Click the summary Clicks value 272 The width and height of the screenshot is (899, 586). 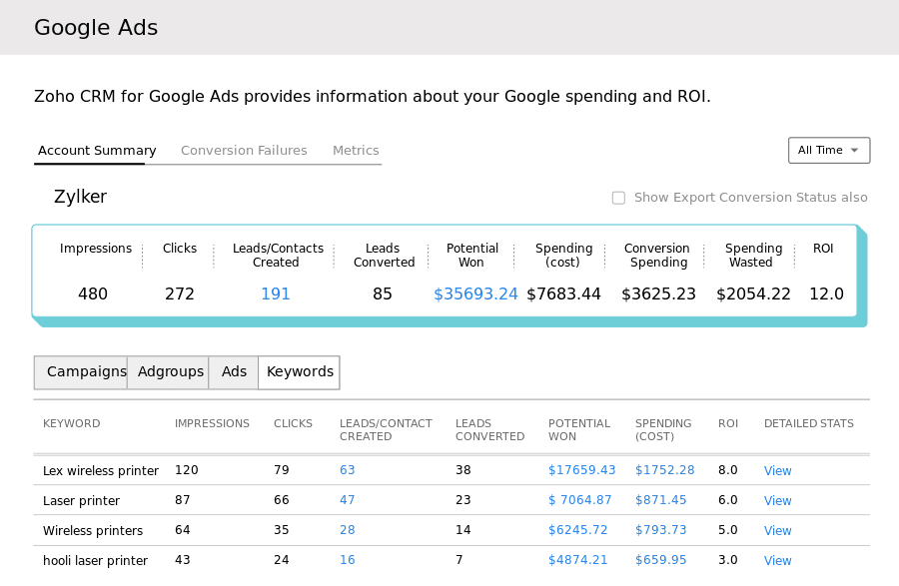180,293
